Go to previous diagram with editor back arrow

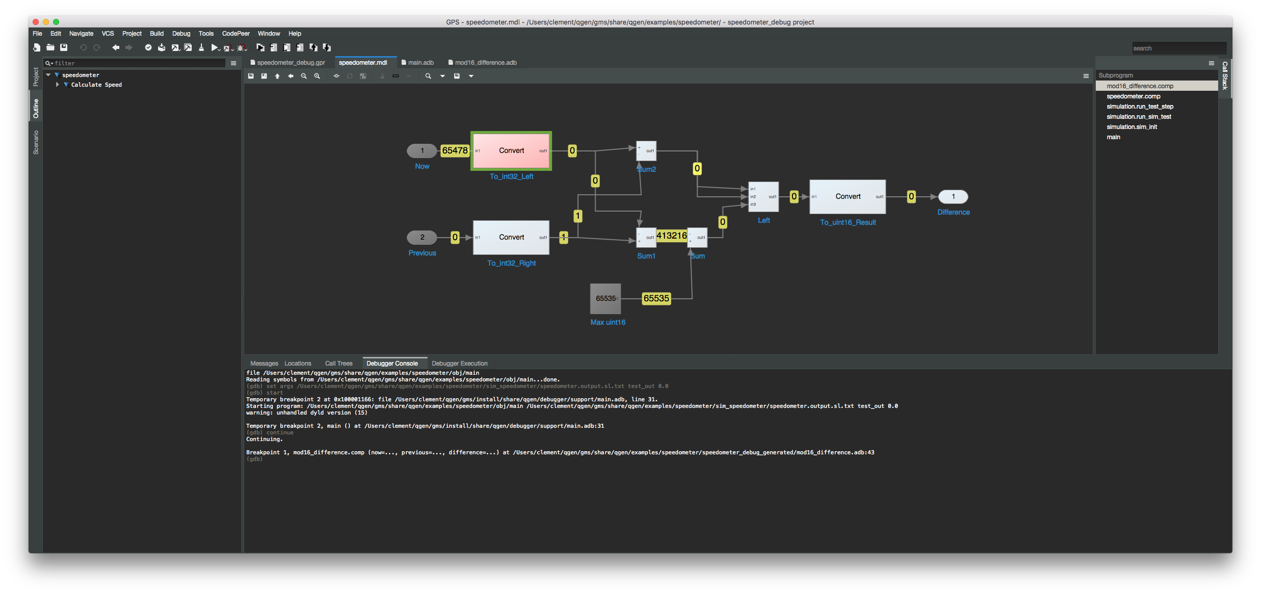tap(291, 76)
